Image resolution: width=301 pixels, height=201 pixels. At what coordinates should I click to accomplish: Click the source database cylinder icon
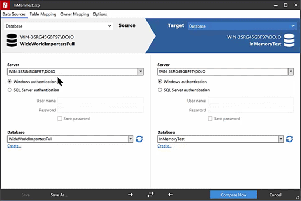[x=12, y=40]
